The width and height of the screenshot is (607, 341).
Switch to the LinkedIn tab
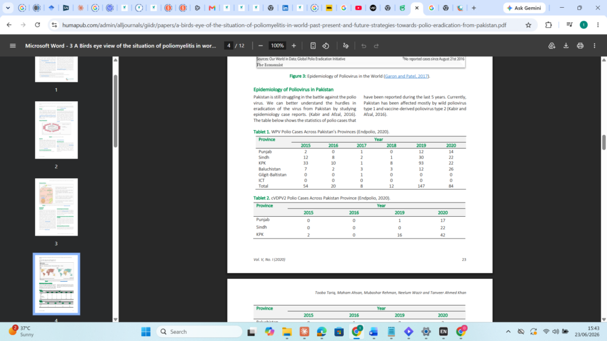tap(285, 8)
